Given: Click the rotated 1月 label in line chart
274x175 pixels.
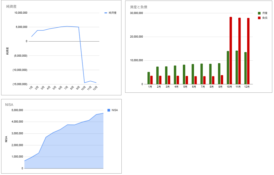Looking at the screenshot, I should point(31,88).
